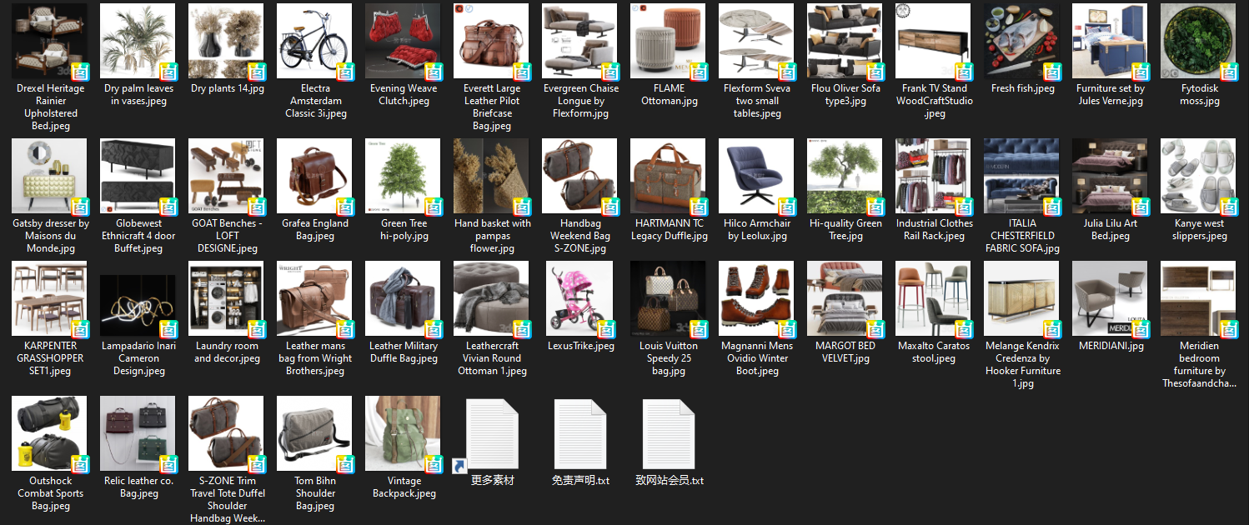This screenshot has height=525, width=1249.
Task: Select the 免责声明.txt text file icon
Action: 580,433
